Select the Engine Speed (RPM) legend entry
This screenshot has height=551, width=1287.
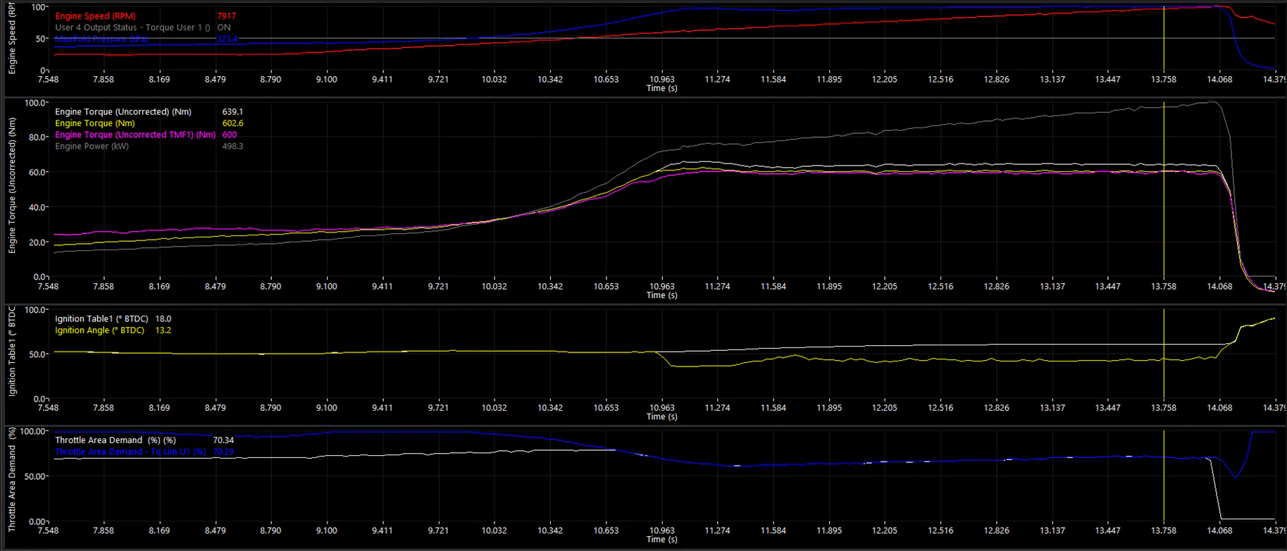tap(95, 16)
